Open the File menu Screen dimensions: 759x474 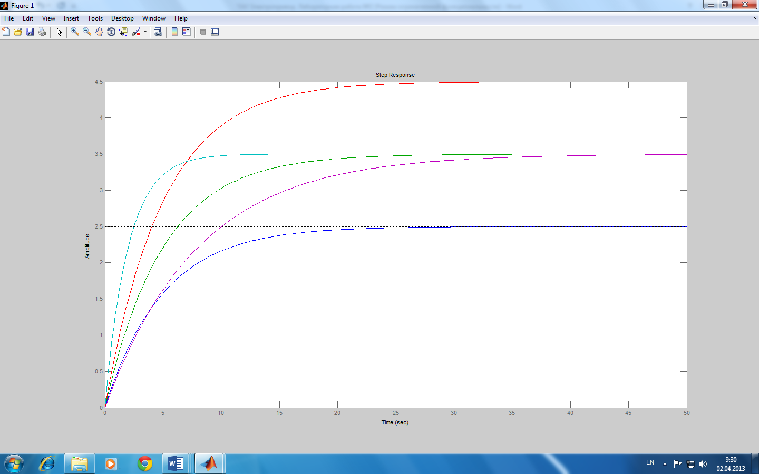tap(9, 18)
